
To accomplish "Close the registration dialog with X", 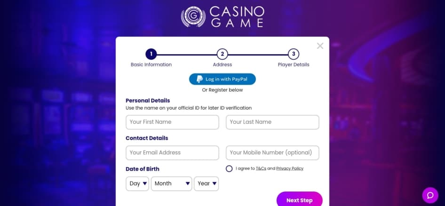I will (320, 46).
